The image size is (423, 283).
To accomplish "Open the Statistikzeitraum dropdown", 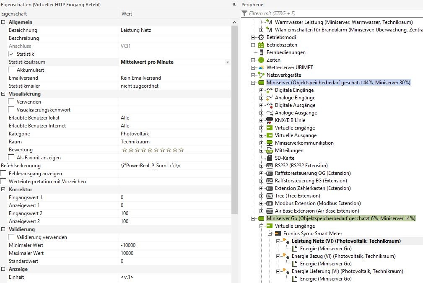I will coord(228,62).
